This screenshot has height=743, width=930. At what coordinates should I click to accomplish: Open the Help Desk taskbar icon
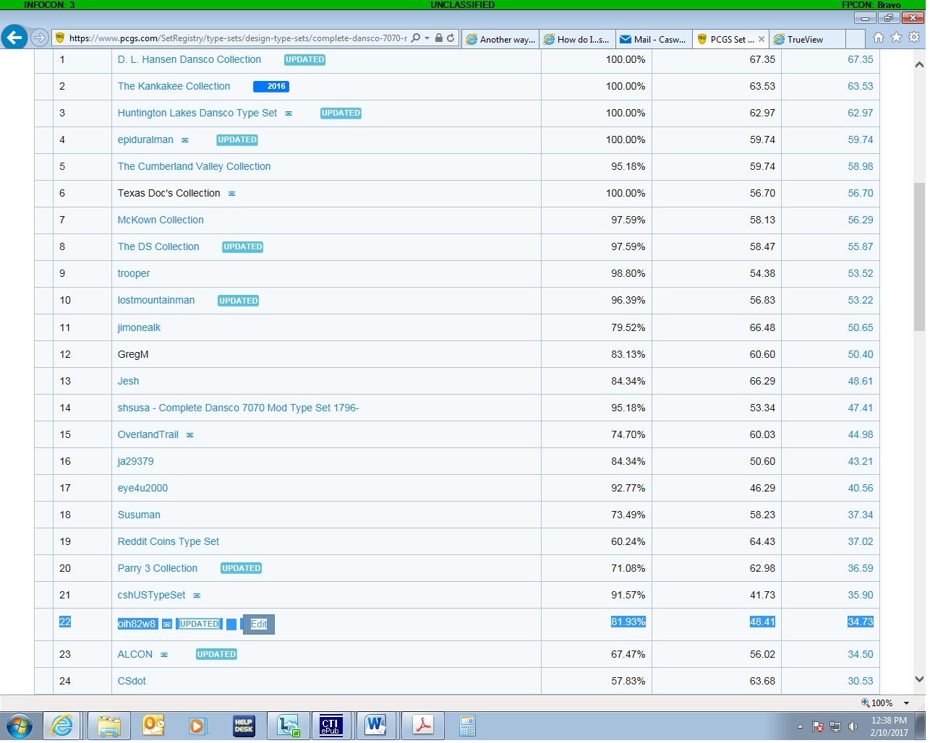click(x=244, y=726)
